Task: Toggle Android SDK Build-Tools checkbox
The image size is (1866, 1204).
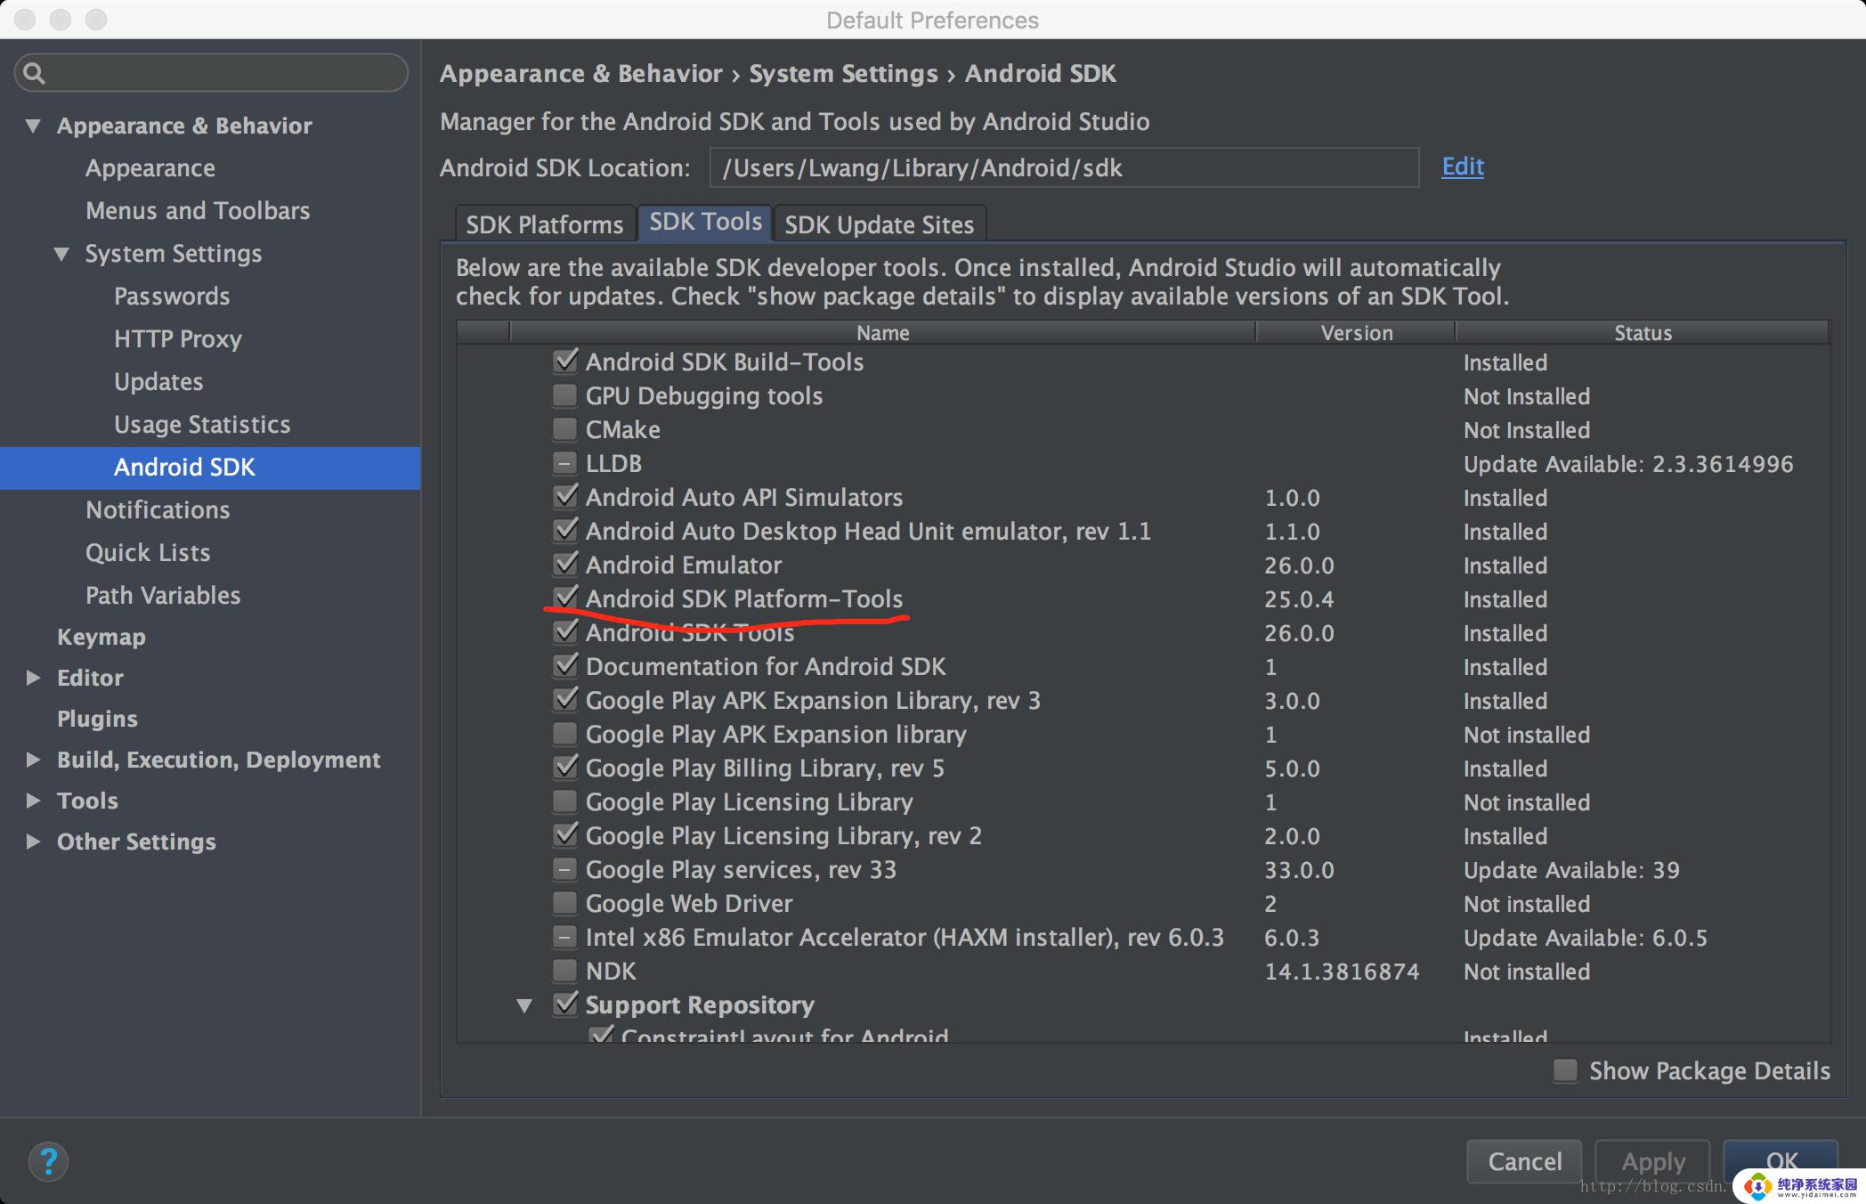Action: [x=565, y=361]
